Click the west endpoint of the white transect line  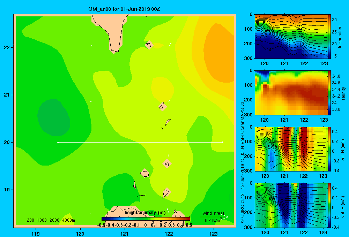pos(58,142)
